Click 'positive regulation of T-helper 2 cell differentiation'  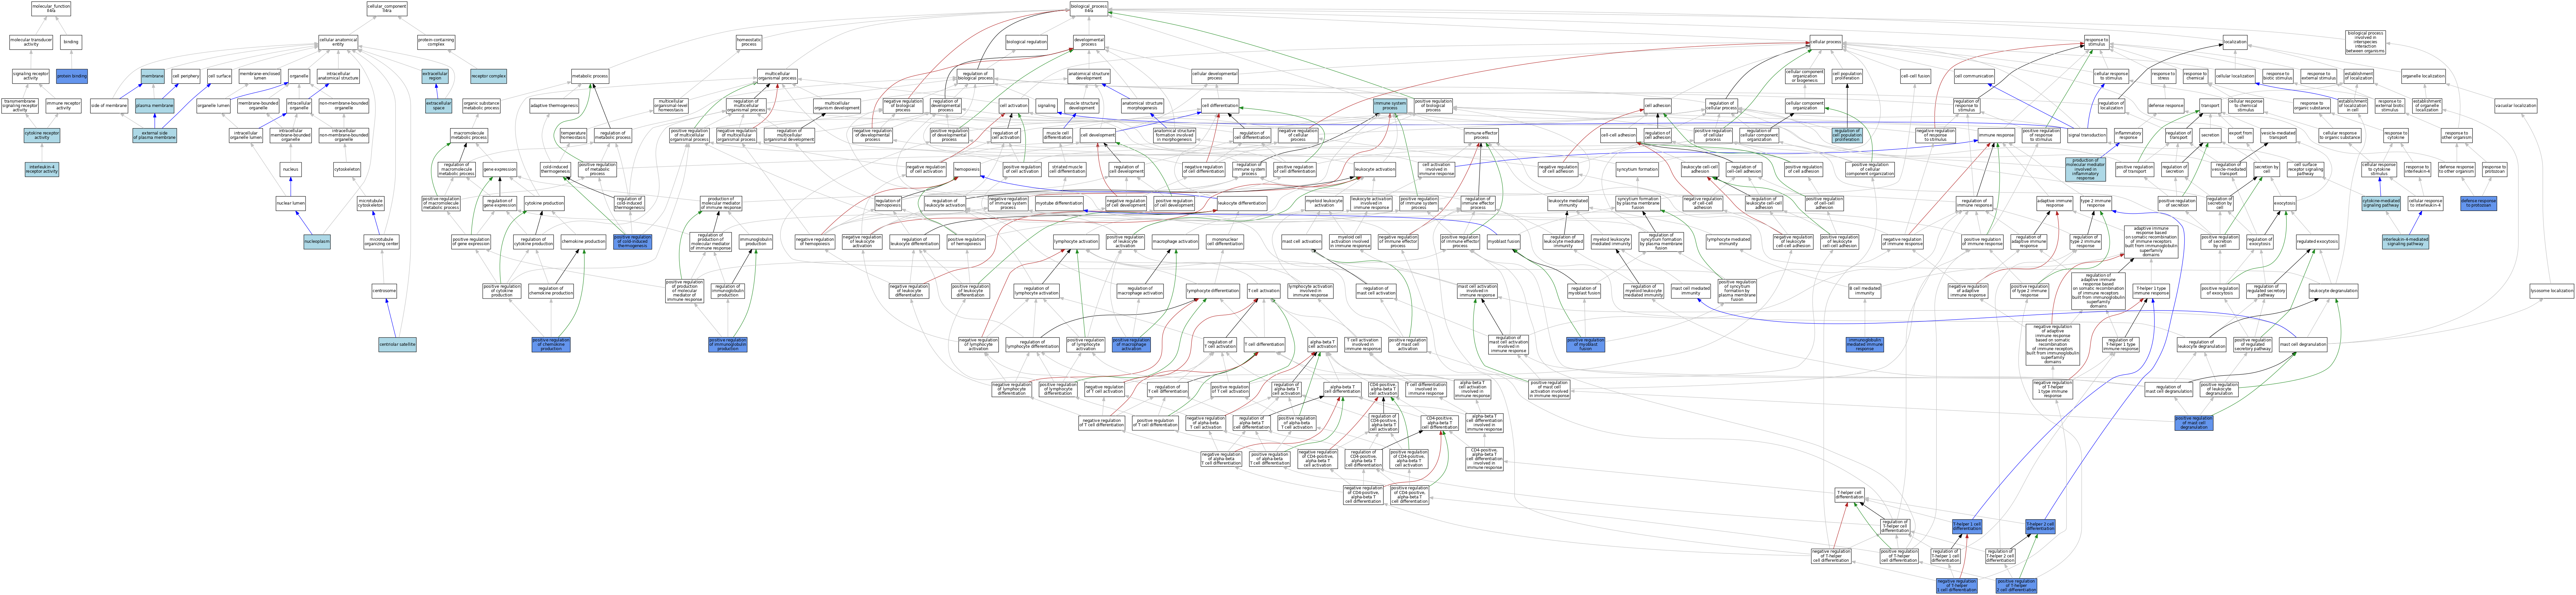(x=2016, y=586)
